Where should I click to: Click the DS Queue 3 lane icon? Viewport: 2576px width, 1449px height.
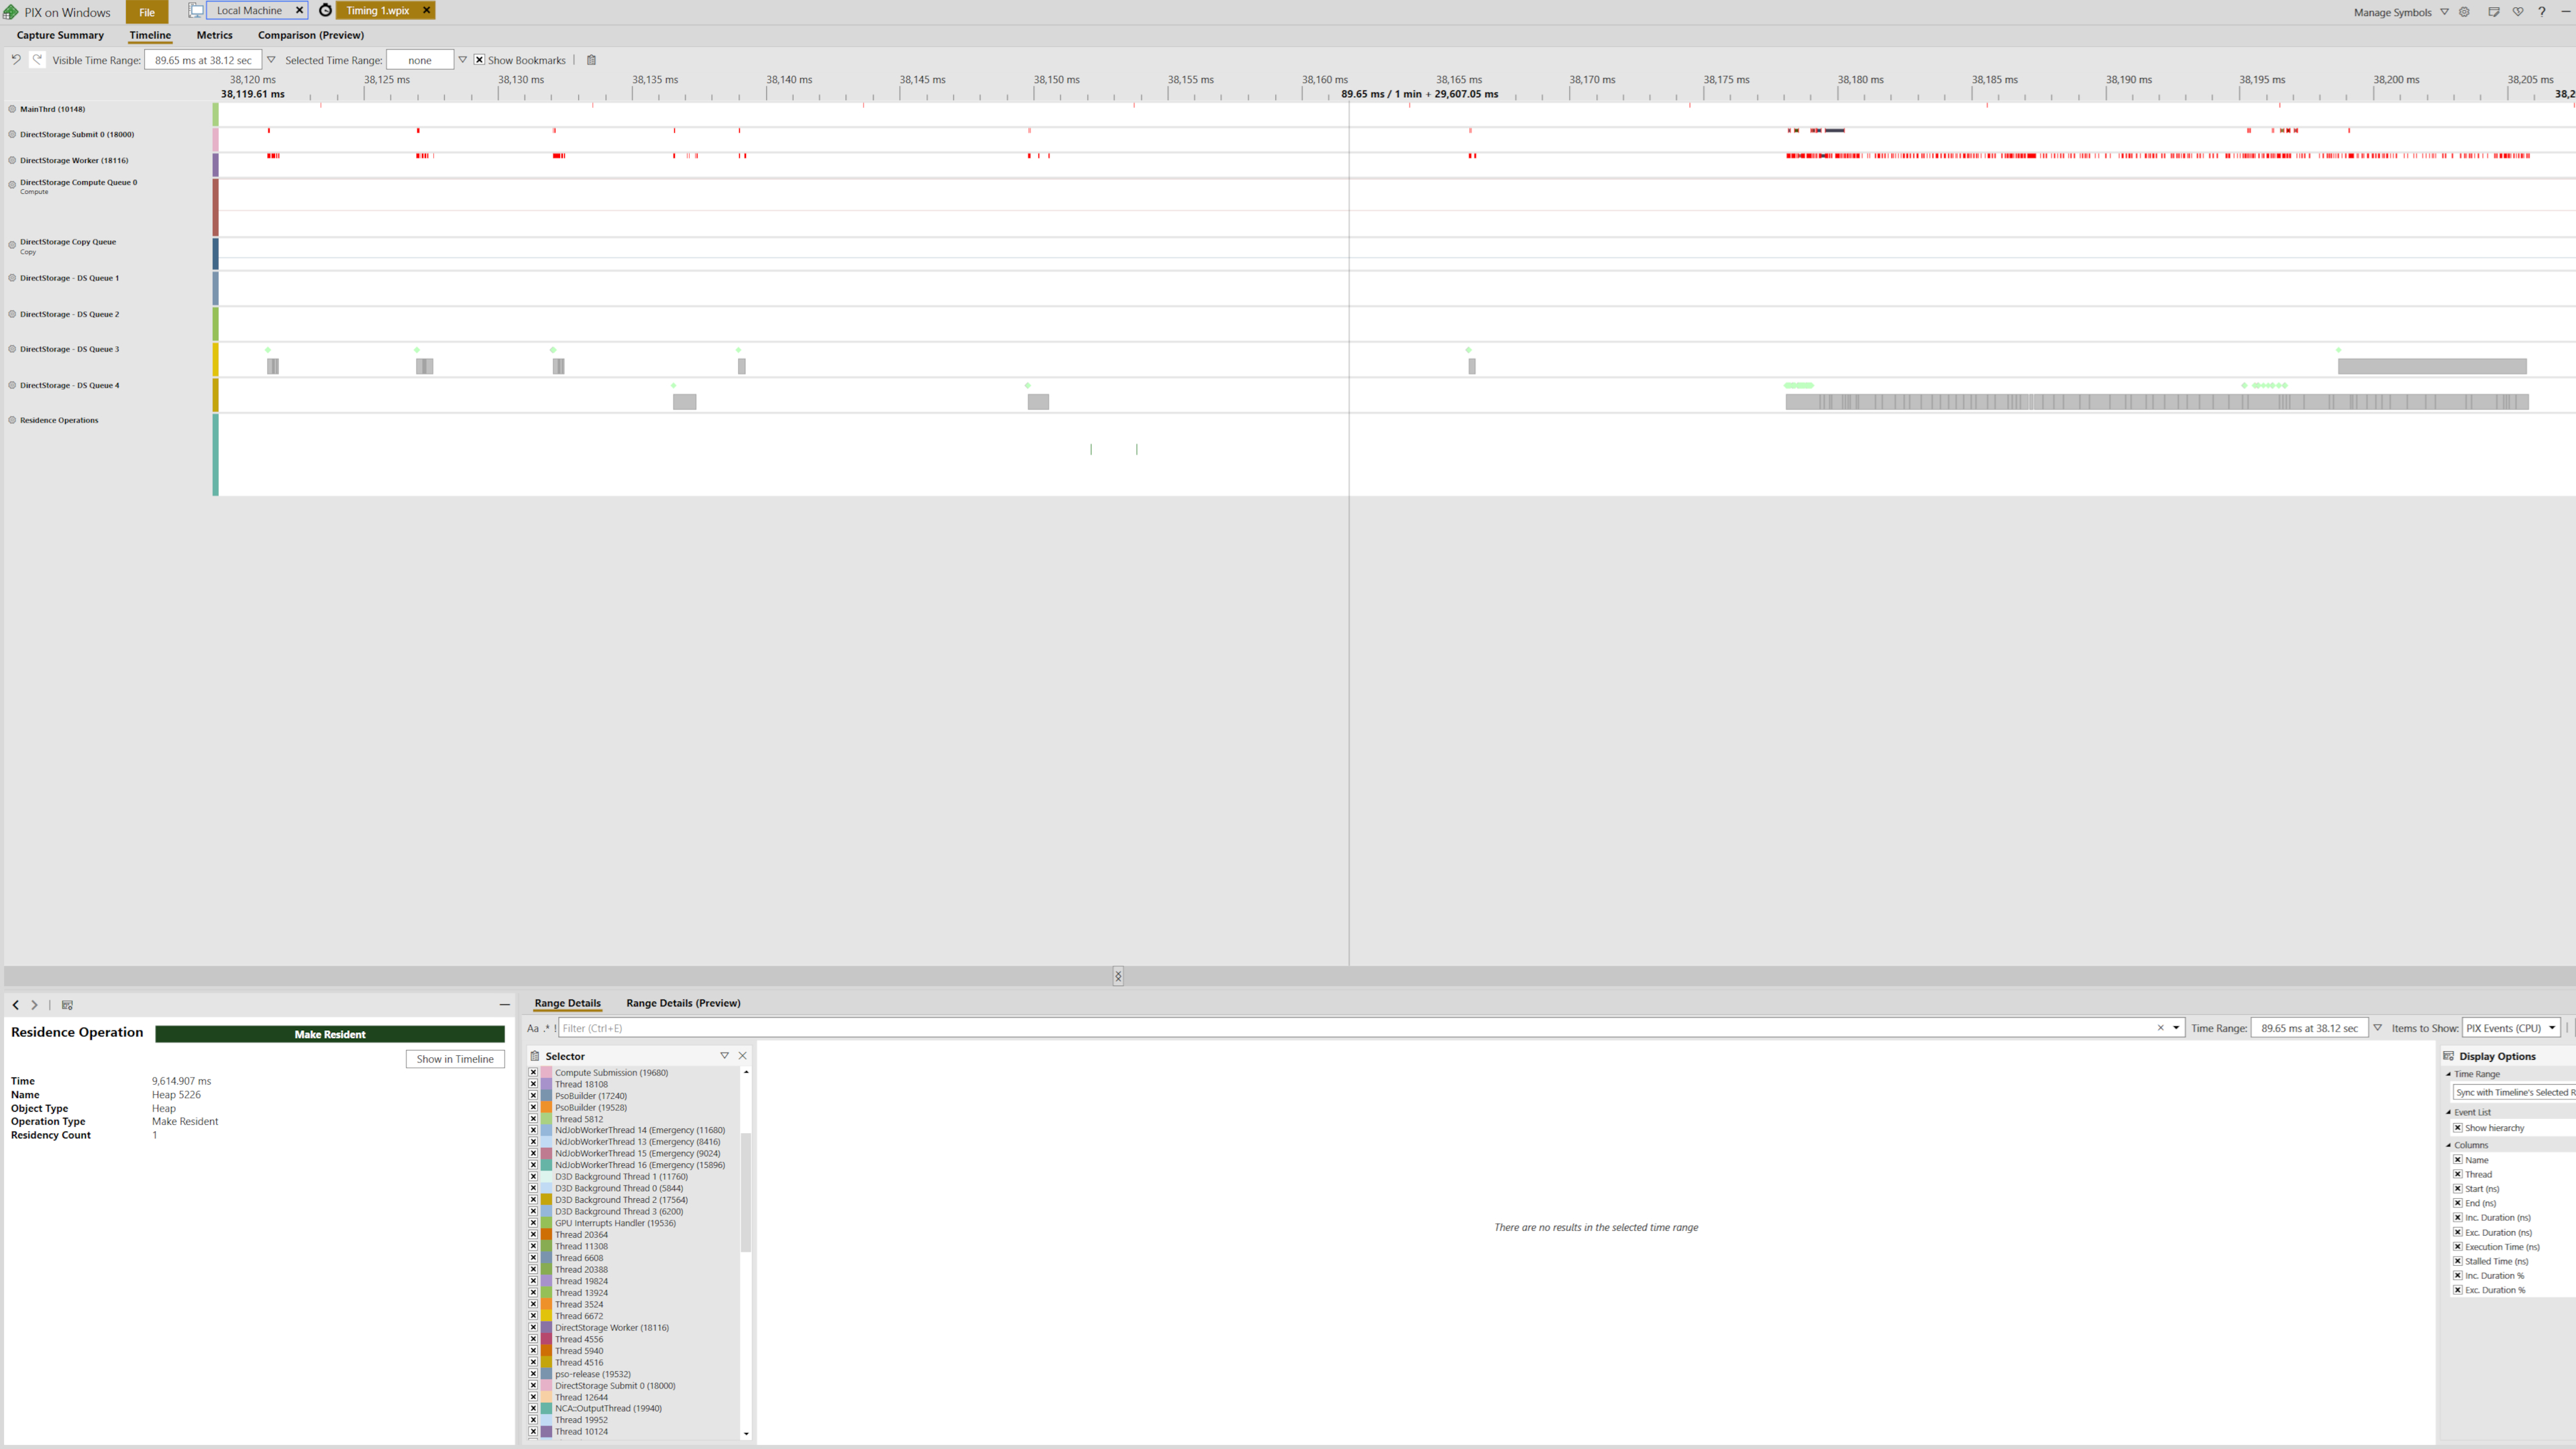12,349
